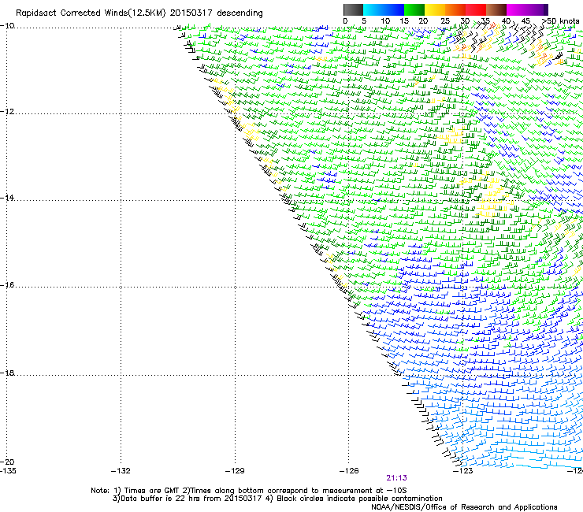
Task: Click the cyan 5-10 knots legend swatch
Action: (373, 9)
